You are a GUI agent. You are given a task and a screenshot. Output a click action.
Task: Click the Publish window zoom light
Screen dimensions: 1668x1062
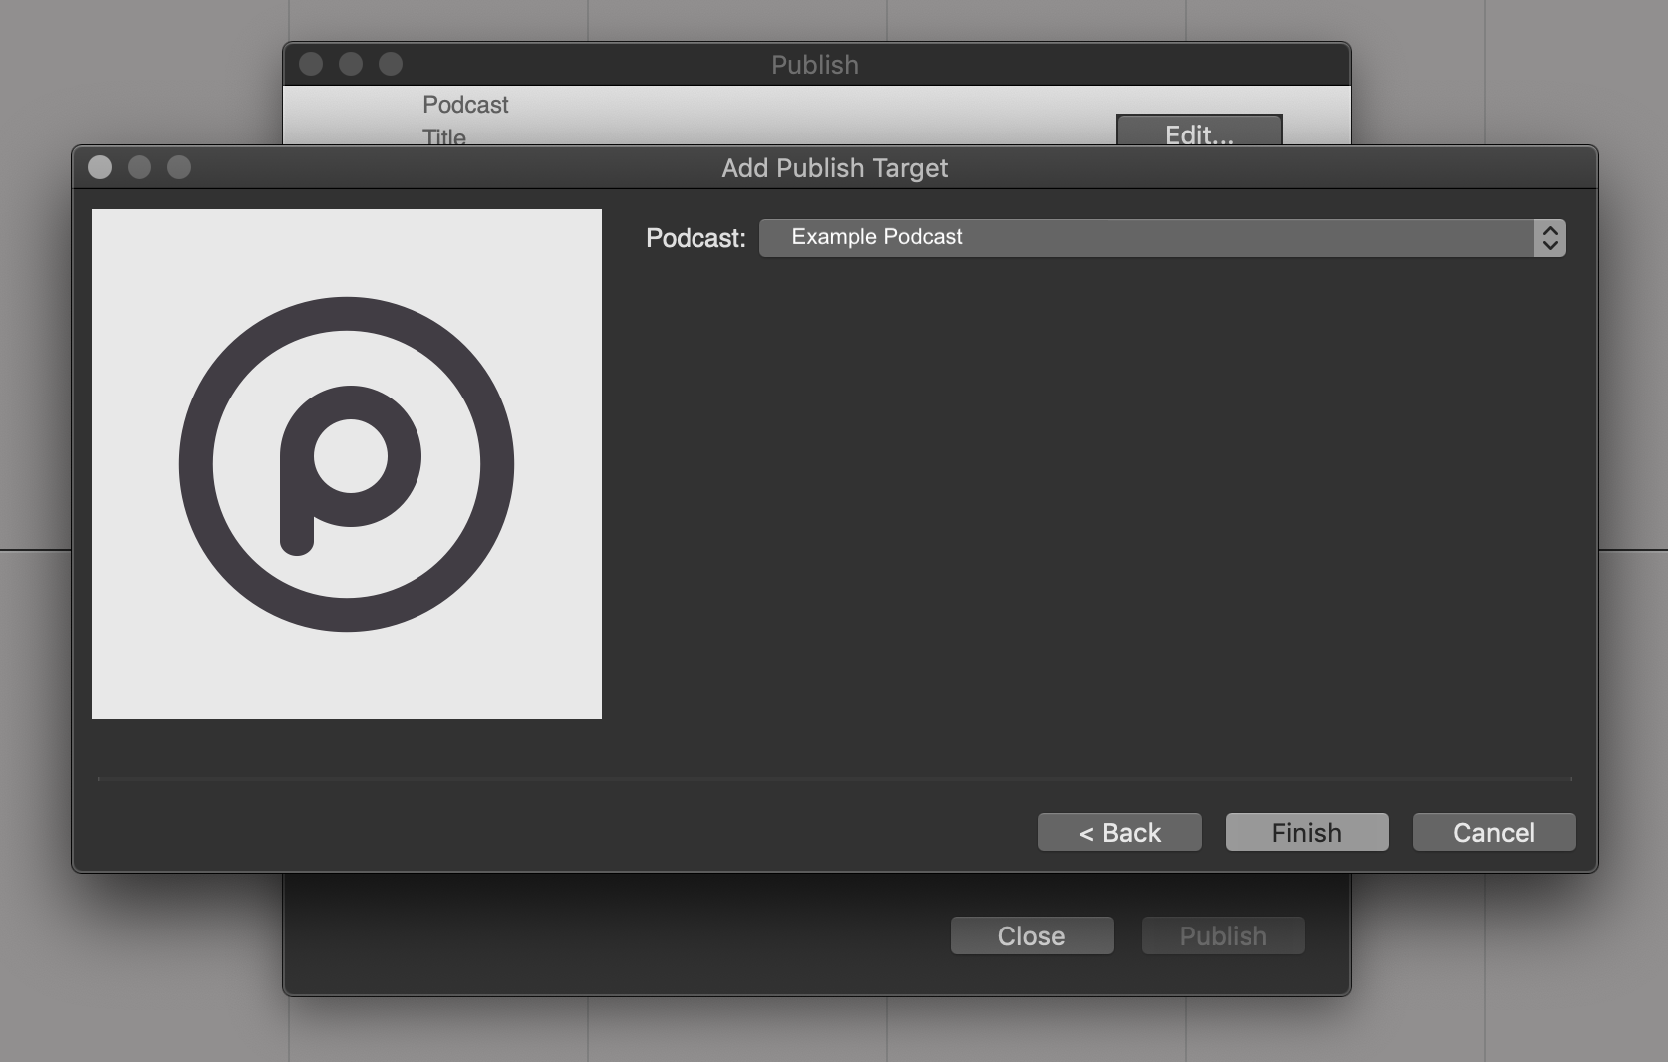click(391, 64)
